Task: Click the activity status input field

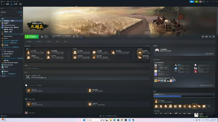Action: (x=87, y=69)
